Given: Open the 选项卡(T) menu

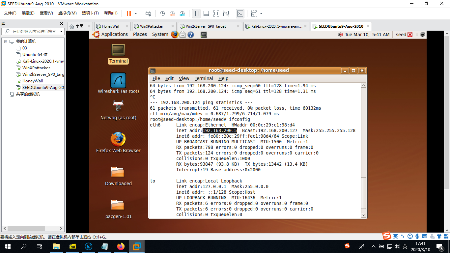Looking at the screenshot, I should [90, 13].
